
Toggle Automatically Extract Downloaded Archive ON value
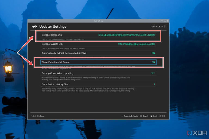pos(153,53)
